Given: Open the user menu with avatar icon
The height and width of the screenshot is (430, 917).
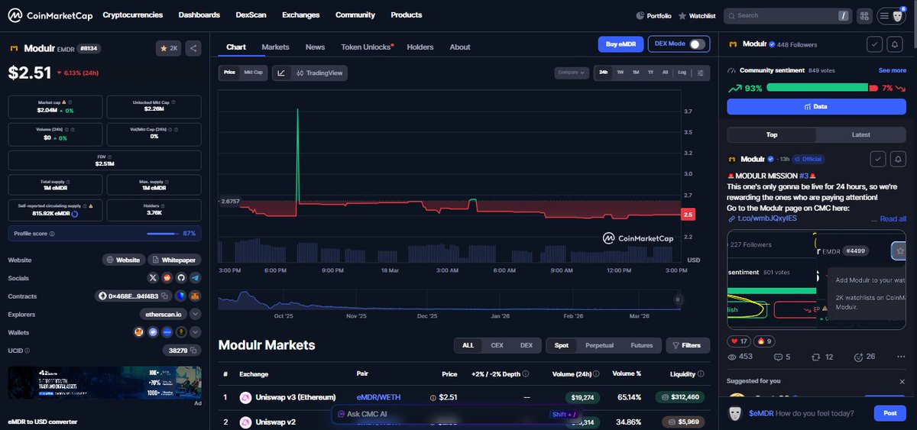Looking at the screenshot, I should click(x=891, y=15).
